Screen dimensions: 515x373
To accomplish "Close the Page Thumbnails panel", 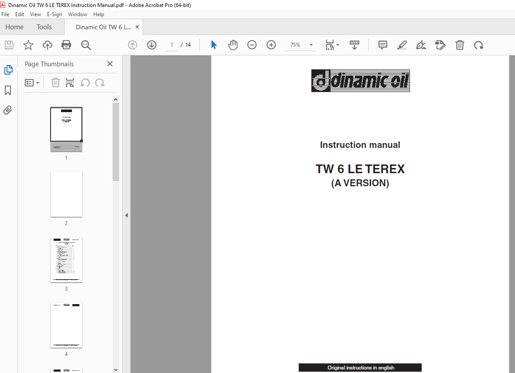I will point(110,64).
